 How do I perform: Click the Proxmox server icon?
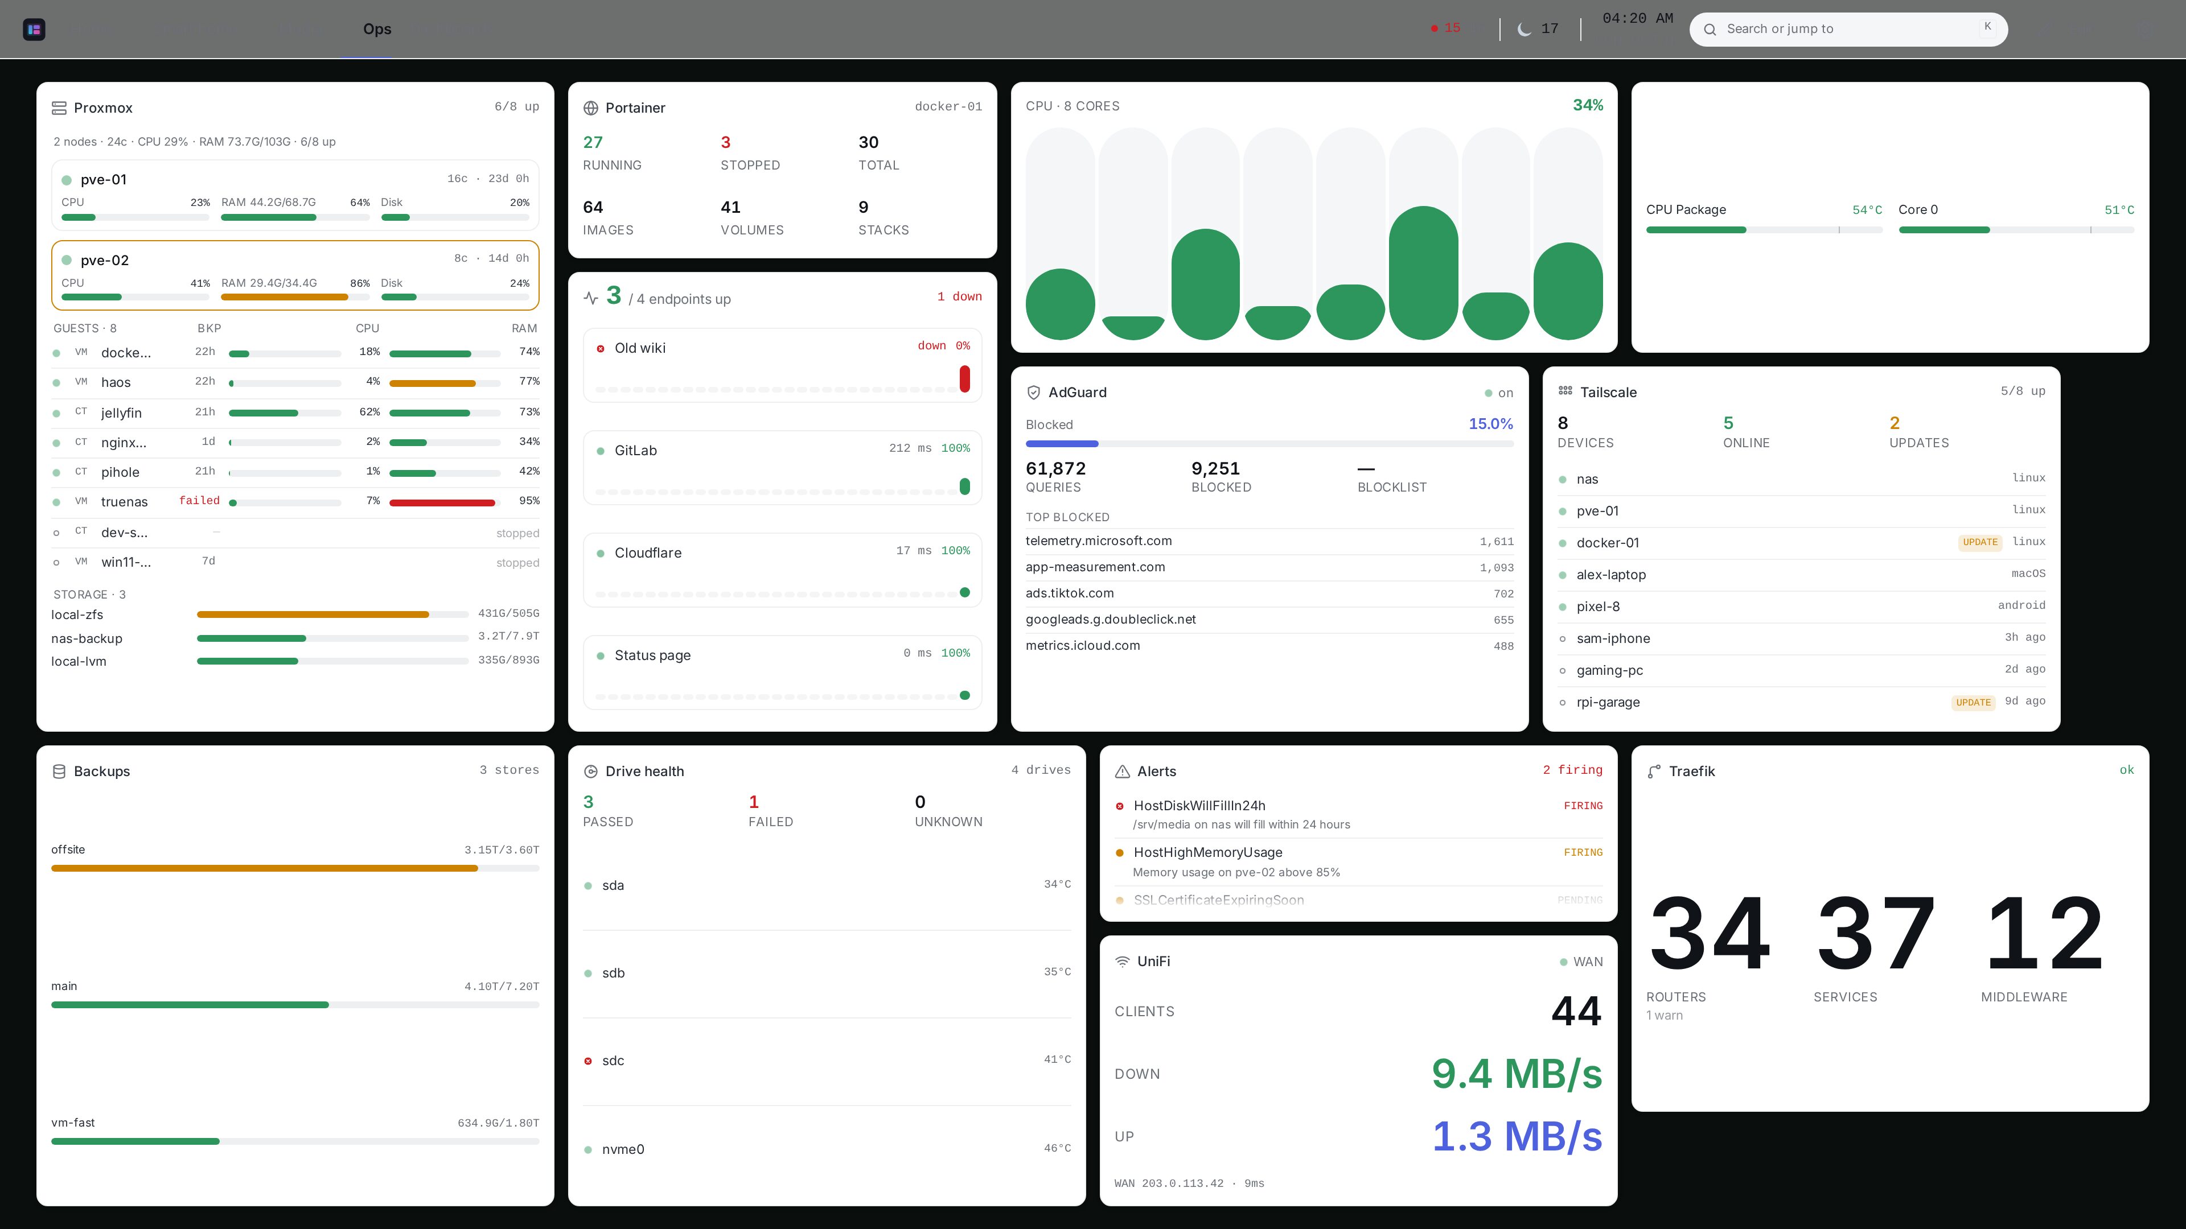(x=59, y=108)
